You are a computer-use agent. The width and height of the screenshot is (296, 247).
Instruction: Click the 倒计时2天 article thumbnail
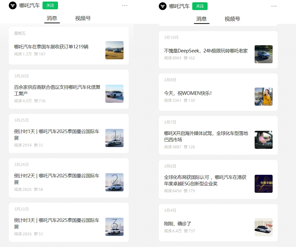click(114, 182)
